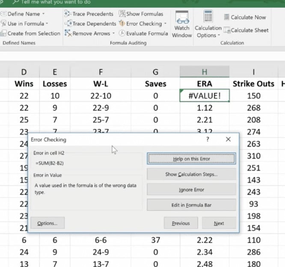Image resolution: width=285 pixels, height=267 pixels.
Task: Select column H header
Action: 205,71
